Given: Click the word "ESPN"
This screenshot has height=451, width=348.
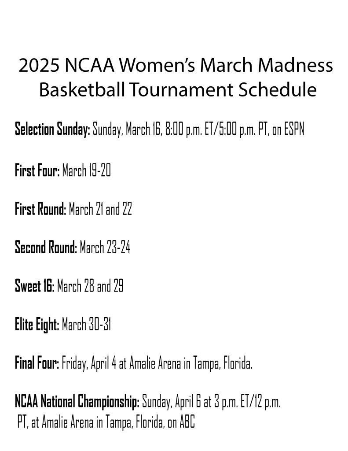Looking at the screenshot, I should 293,129.
